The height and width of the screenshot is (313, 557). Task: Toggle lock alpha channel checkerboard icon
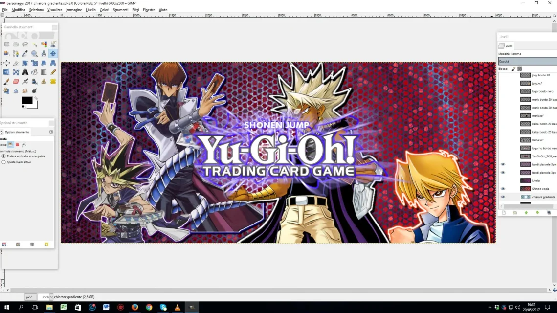pyautogui.click(x=520, y=69)
